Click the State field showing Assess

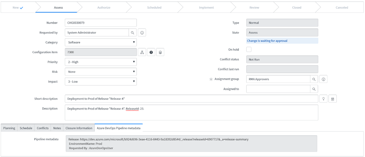pyautogui.click(x=282, y=33)
